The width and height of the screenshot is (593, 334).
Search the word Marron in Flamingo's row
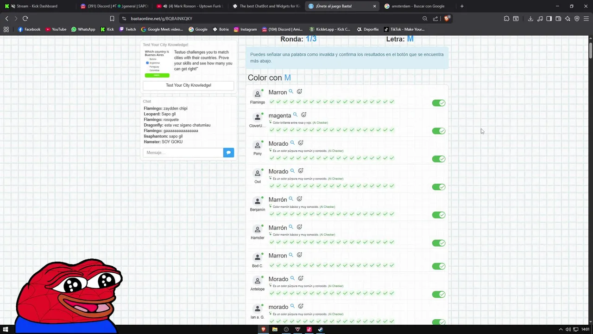coord(291,92)
